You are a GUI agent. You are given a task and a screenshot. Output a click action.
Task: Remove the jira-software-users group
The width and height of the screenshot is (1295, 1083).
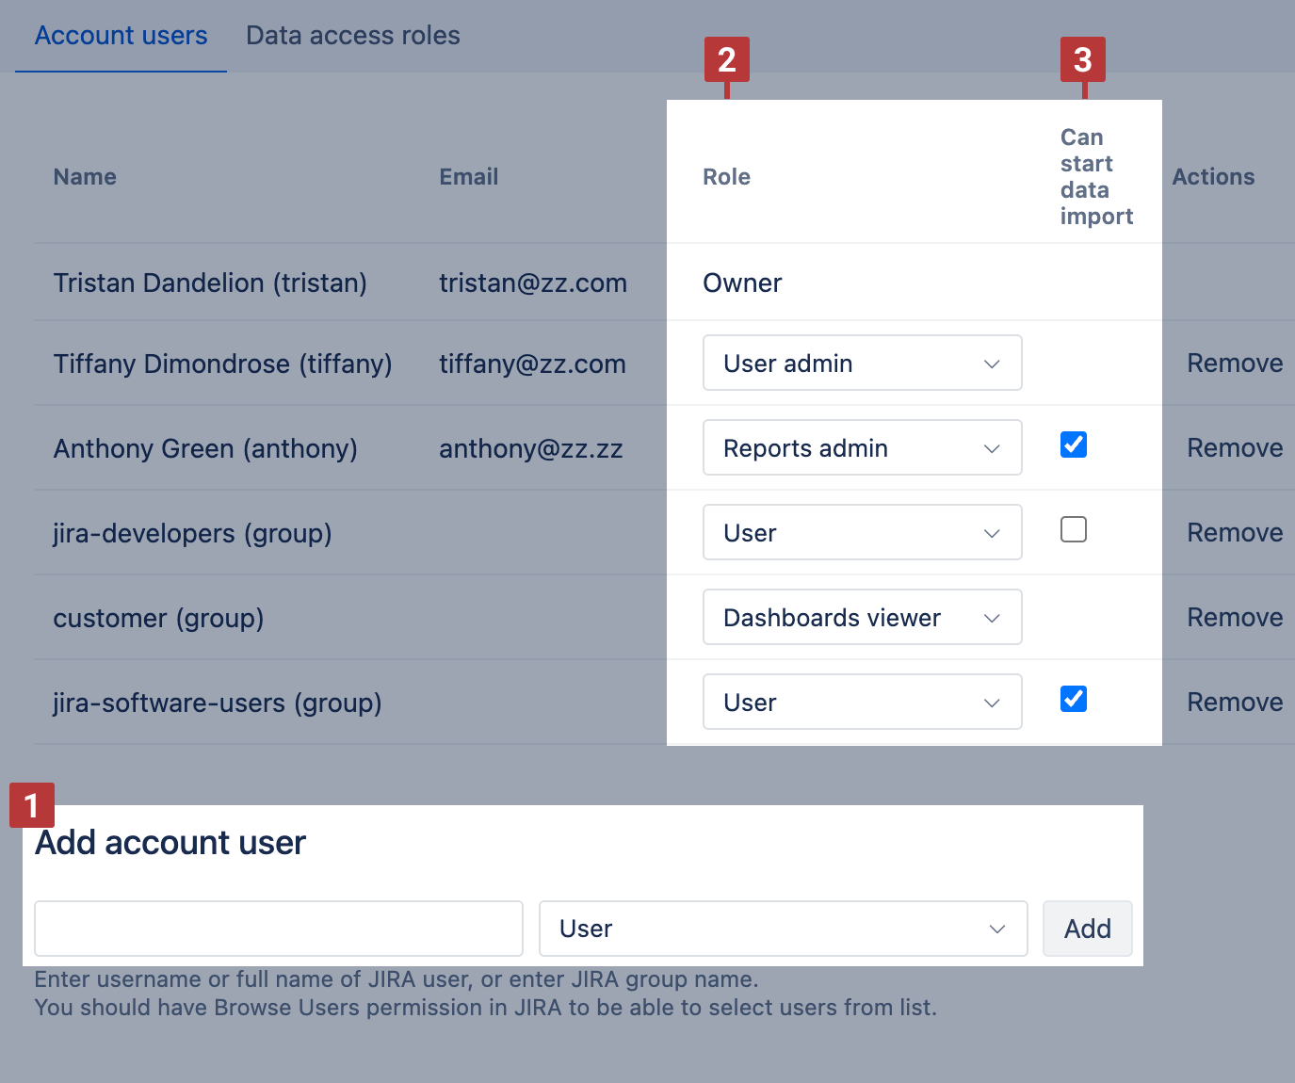pyautogui.click(x=1234, y=703)
